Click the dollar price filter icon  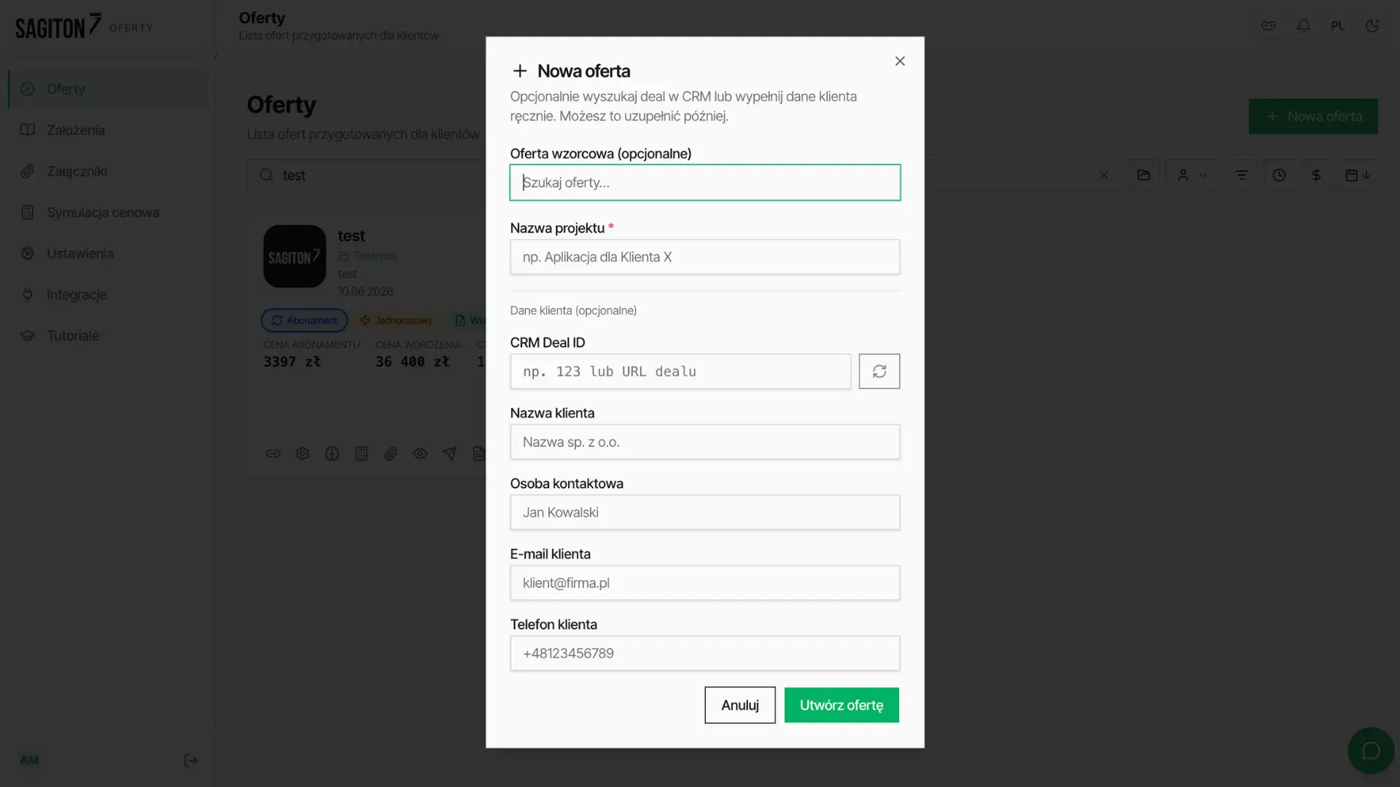tap(1316, 176)
